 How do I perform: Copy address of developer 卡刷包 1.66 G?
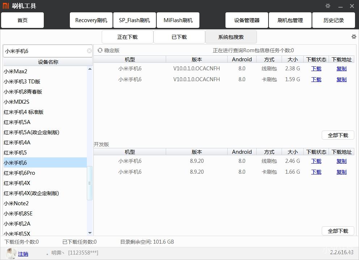click(341, 172)
